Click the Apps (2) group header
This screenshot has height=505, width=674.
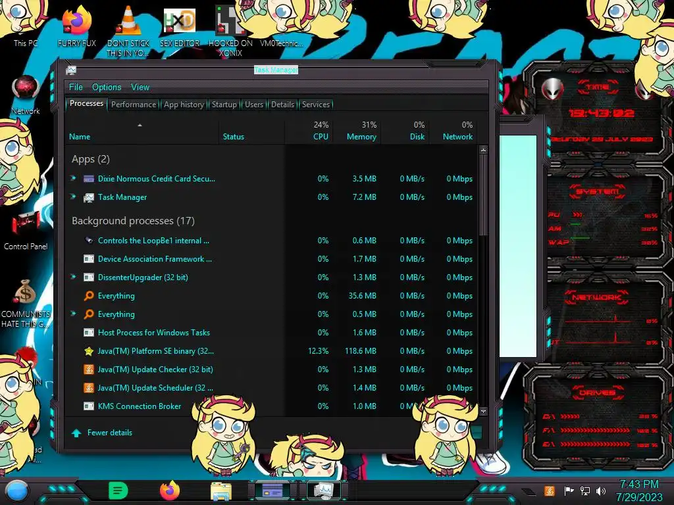point(91,159)
